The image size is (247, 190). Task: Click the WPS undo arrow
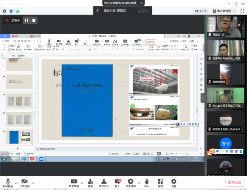[29, 41]
